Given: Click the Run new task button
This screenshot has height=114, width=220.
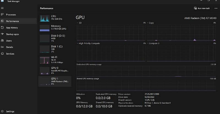Looking at the screenshot, I should click(x=202, y=8).
